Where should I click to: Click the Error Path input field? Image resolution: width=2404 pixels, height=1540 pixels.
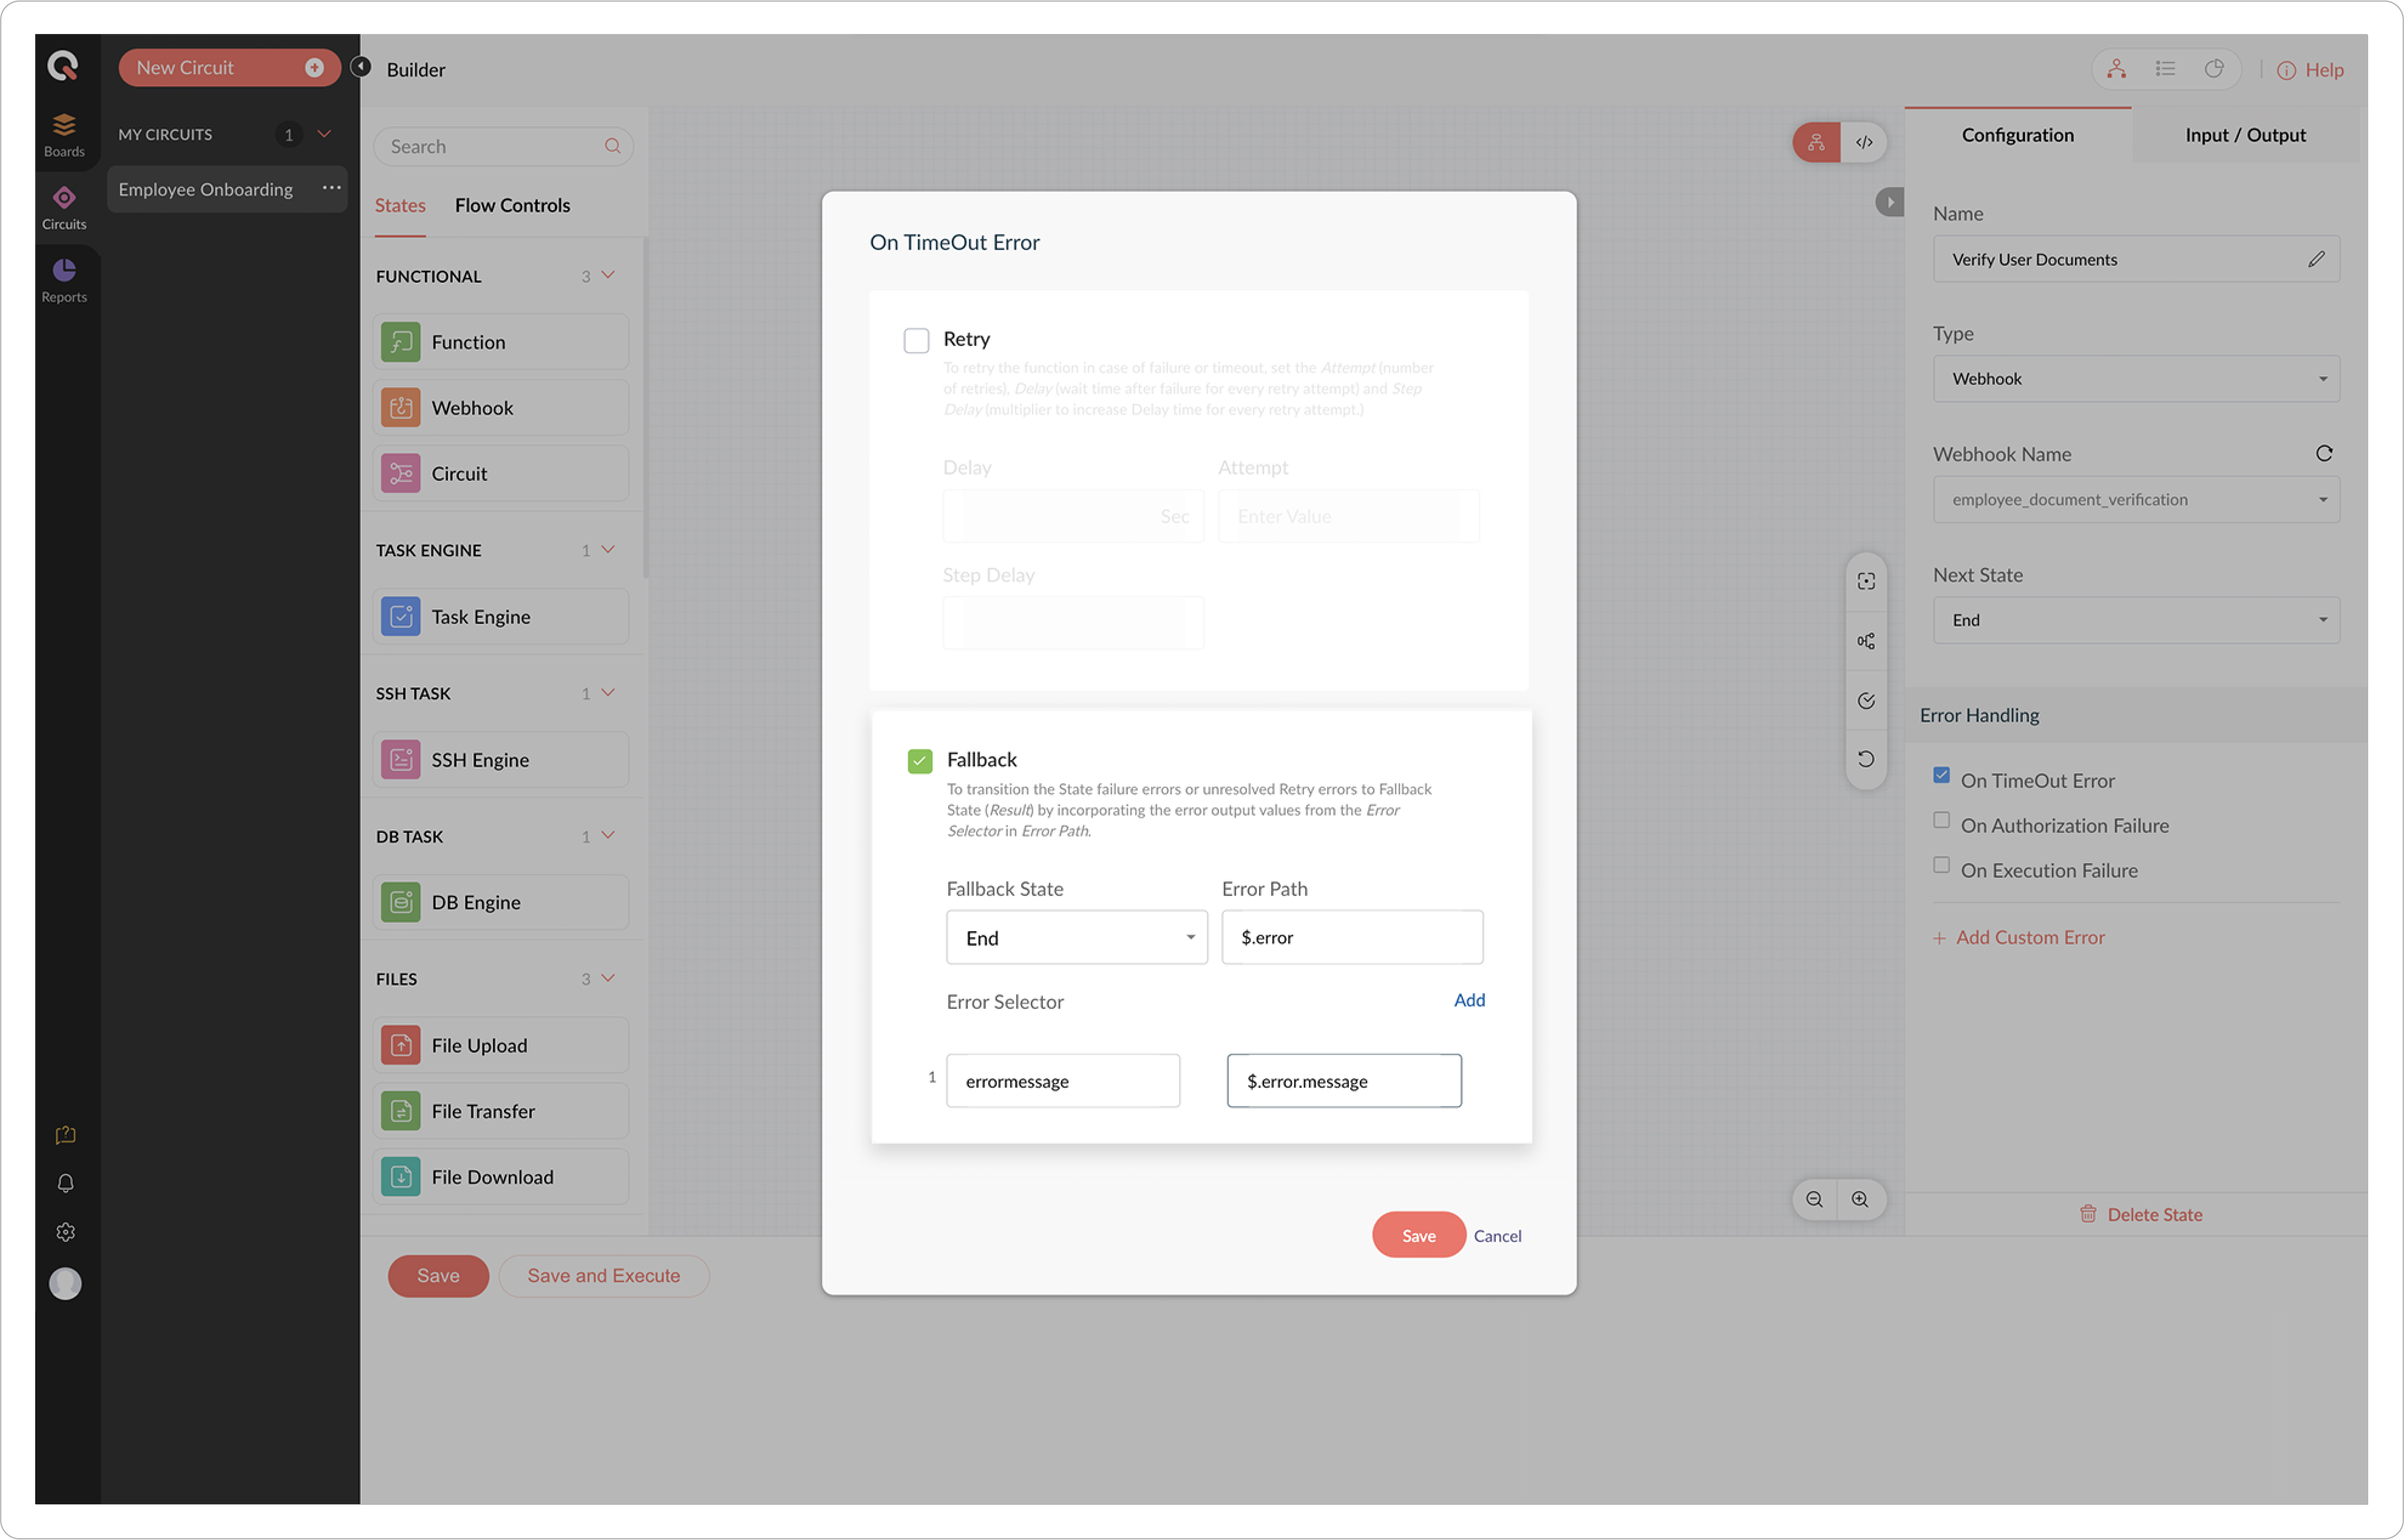click(1352, 938)
